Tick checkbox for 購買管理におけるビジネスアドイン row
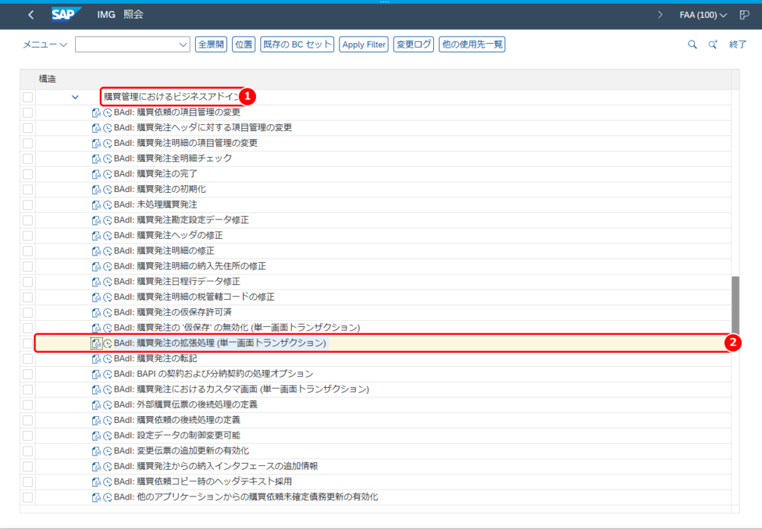This screenshot has height=530, width=762. click(28, 97)
